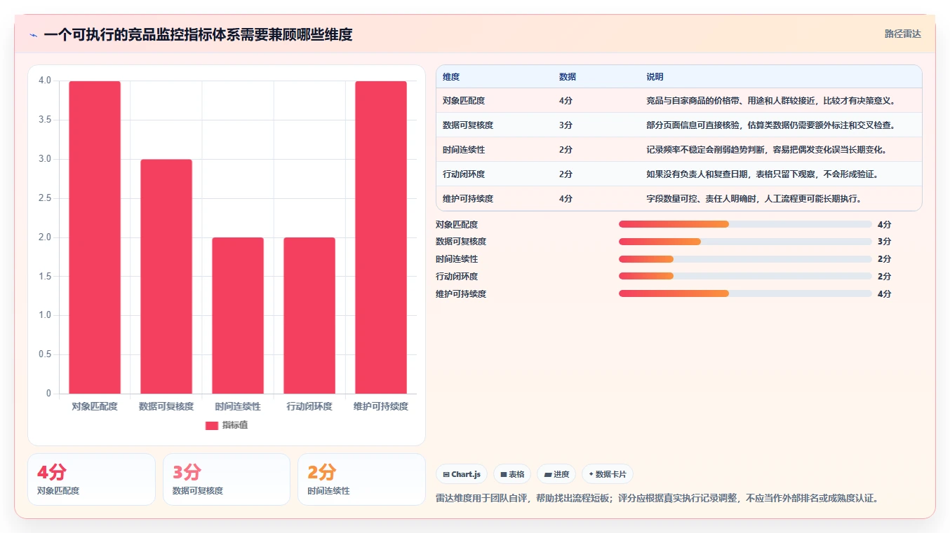Click the 数据可复核度 x-axis label
950x533 pixels.
point(166,406)
